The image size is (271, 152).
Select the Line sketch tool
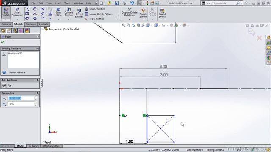pos(27,9)
